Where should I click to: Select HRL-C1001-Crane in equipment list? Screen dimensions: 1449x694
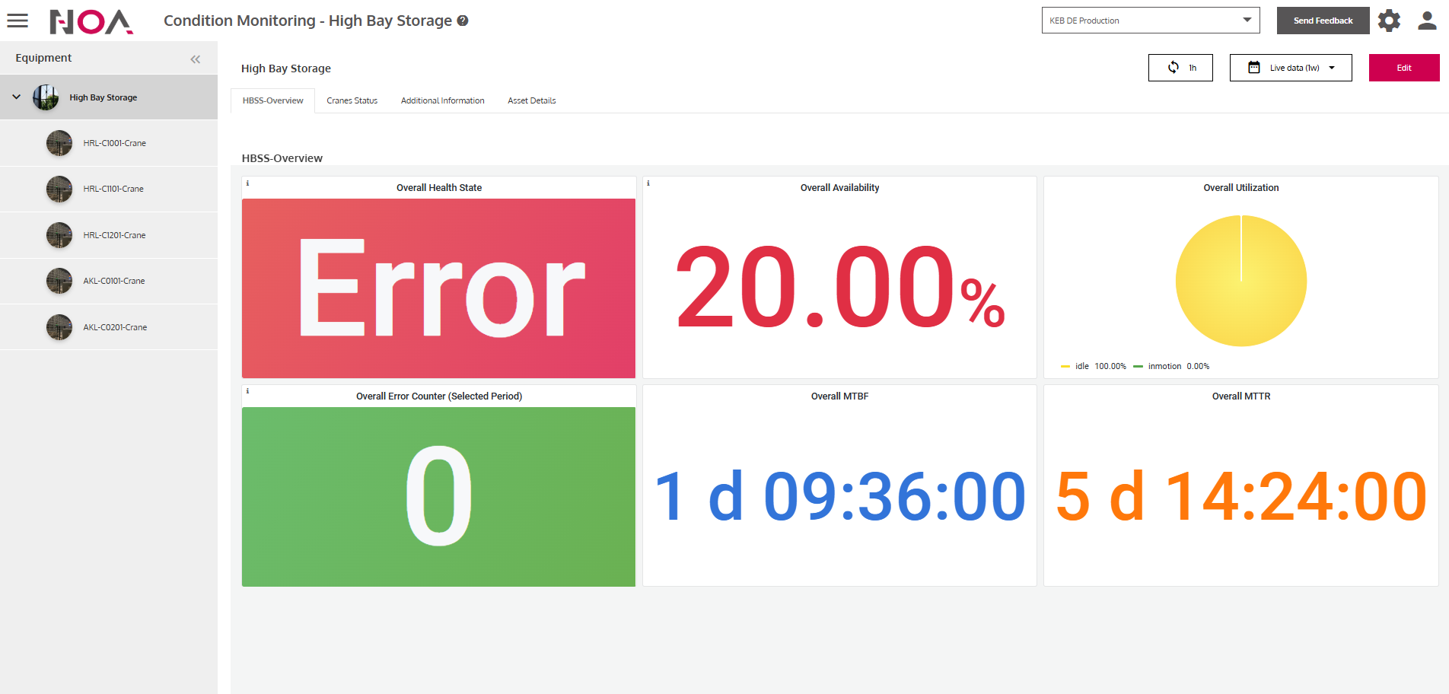[x=114, y=143]
